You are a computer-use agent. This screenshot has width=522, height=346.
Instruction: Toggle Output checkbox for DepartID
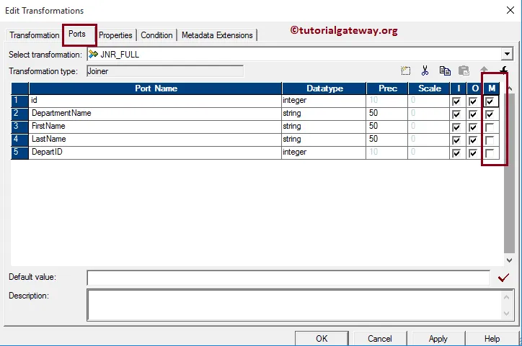(x=473, y=153)
